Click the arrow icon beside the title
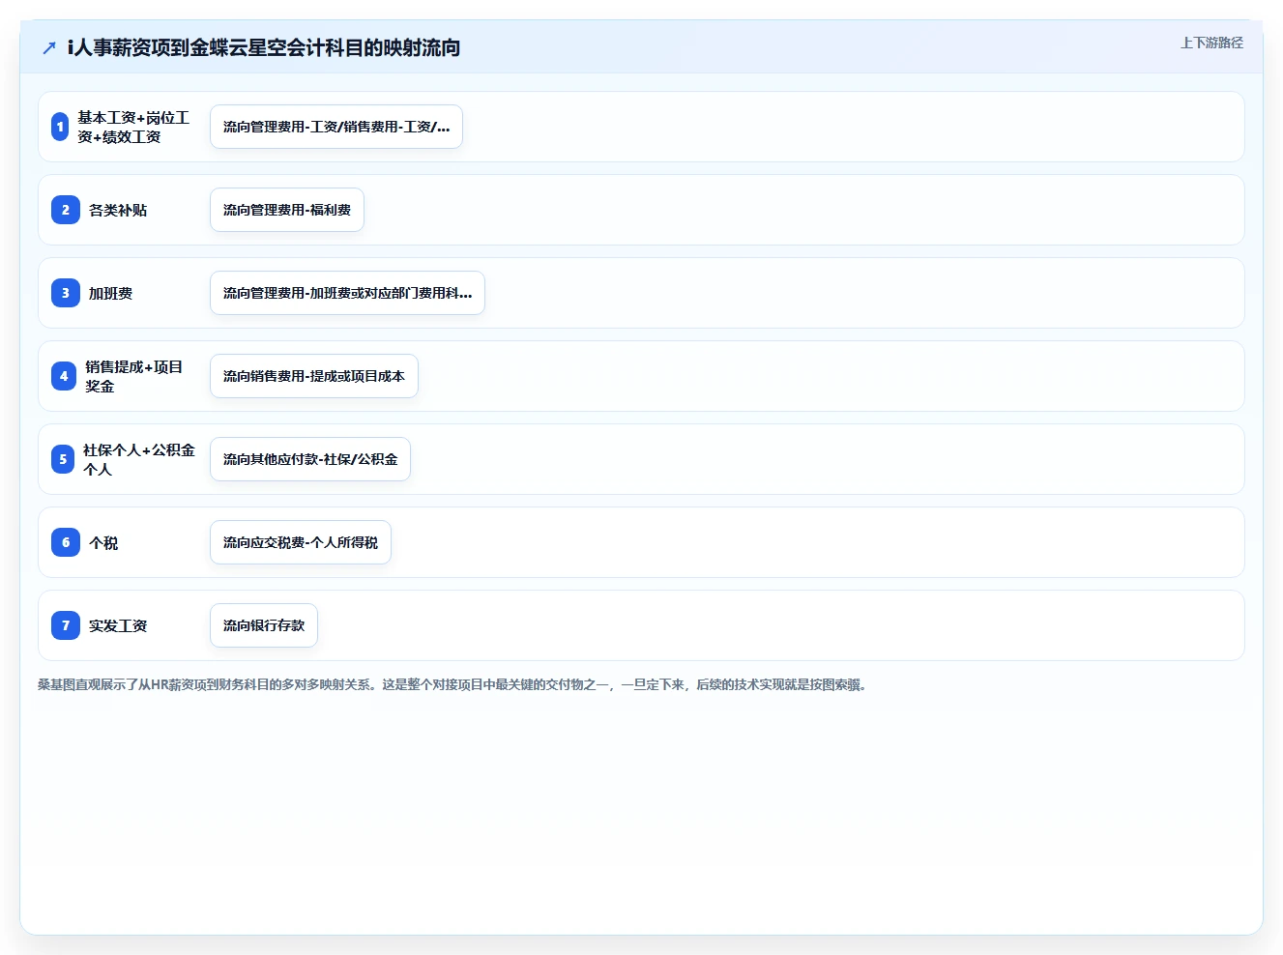 coord(49,47)
